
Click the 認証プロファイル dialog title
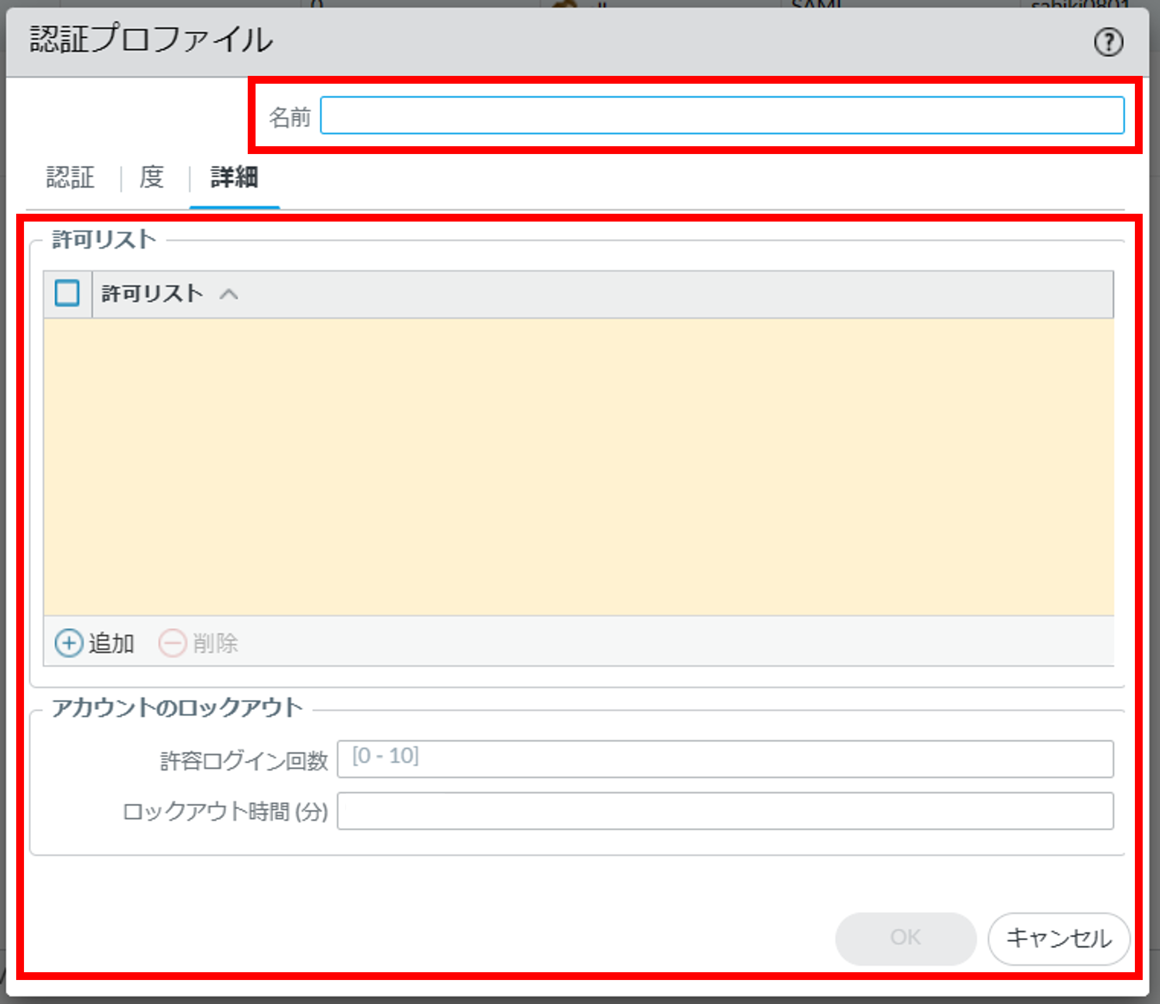(151, 40)
